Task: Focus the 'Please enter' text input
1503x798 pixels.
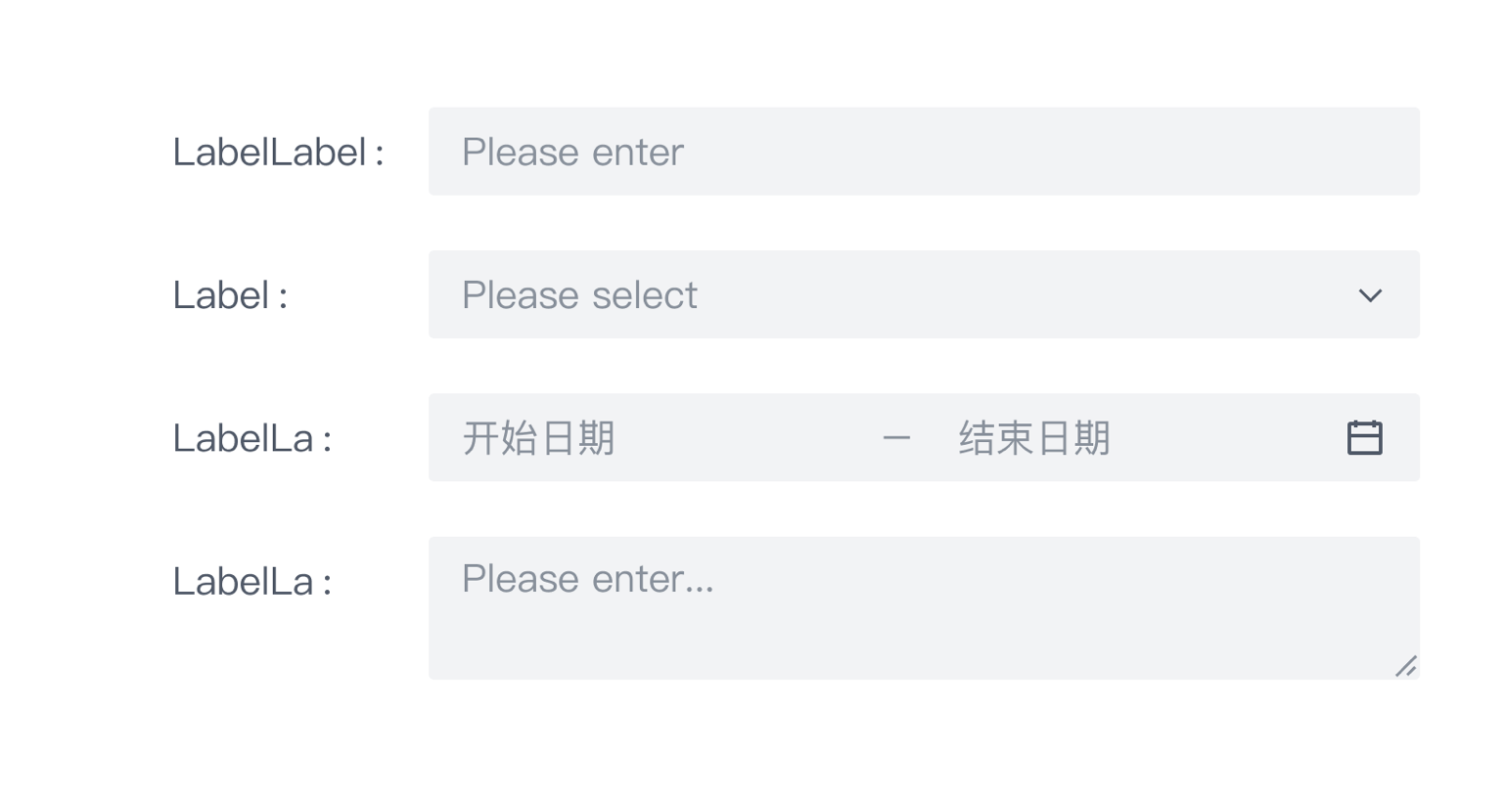Action: [922, 152]
